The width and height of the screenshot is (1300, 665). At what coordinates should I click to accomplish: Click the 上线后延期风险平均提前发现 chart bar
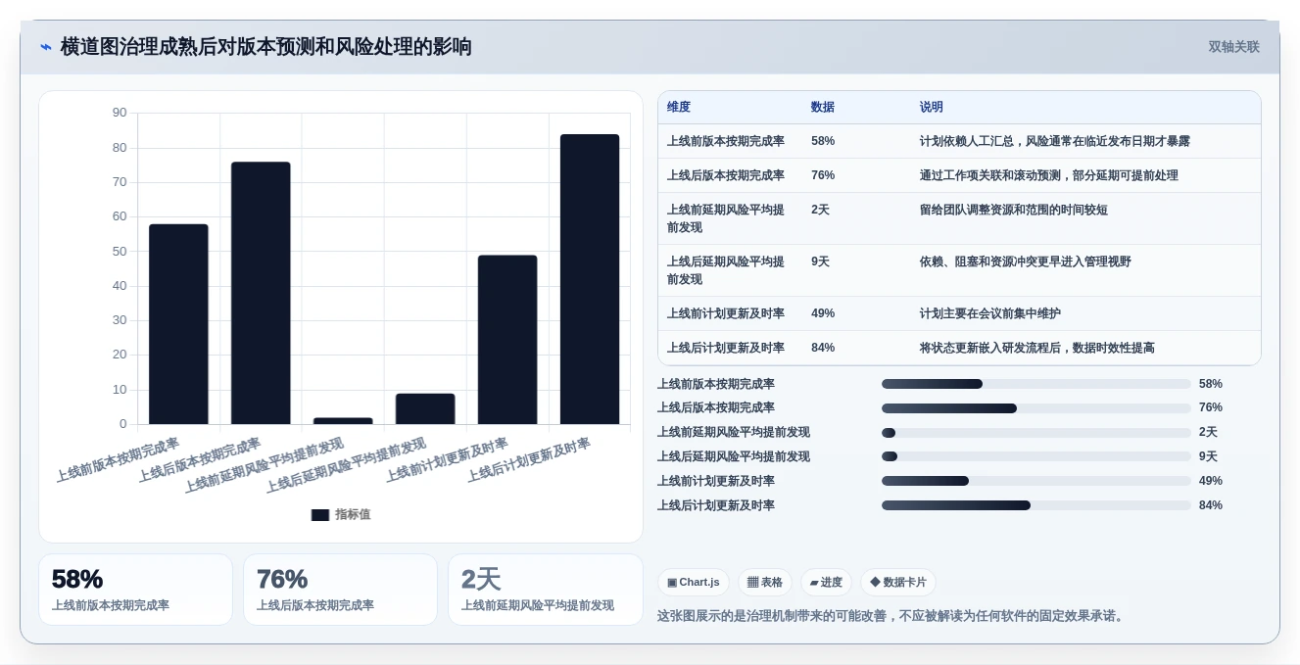coord(425,408)
